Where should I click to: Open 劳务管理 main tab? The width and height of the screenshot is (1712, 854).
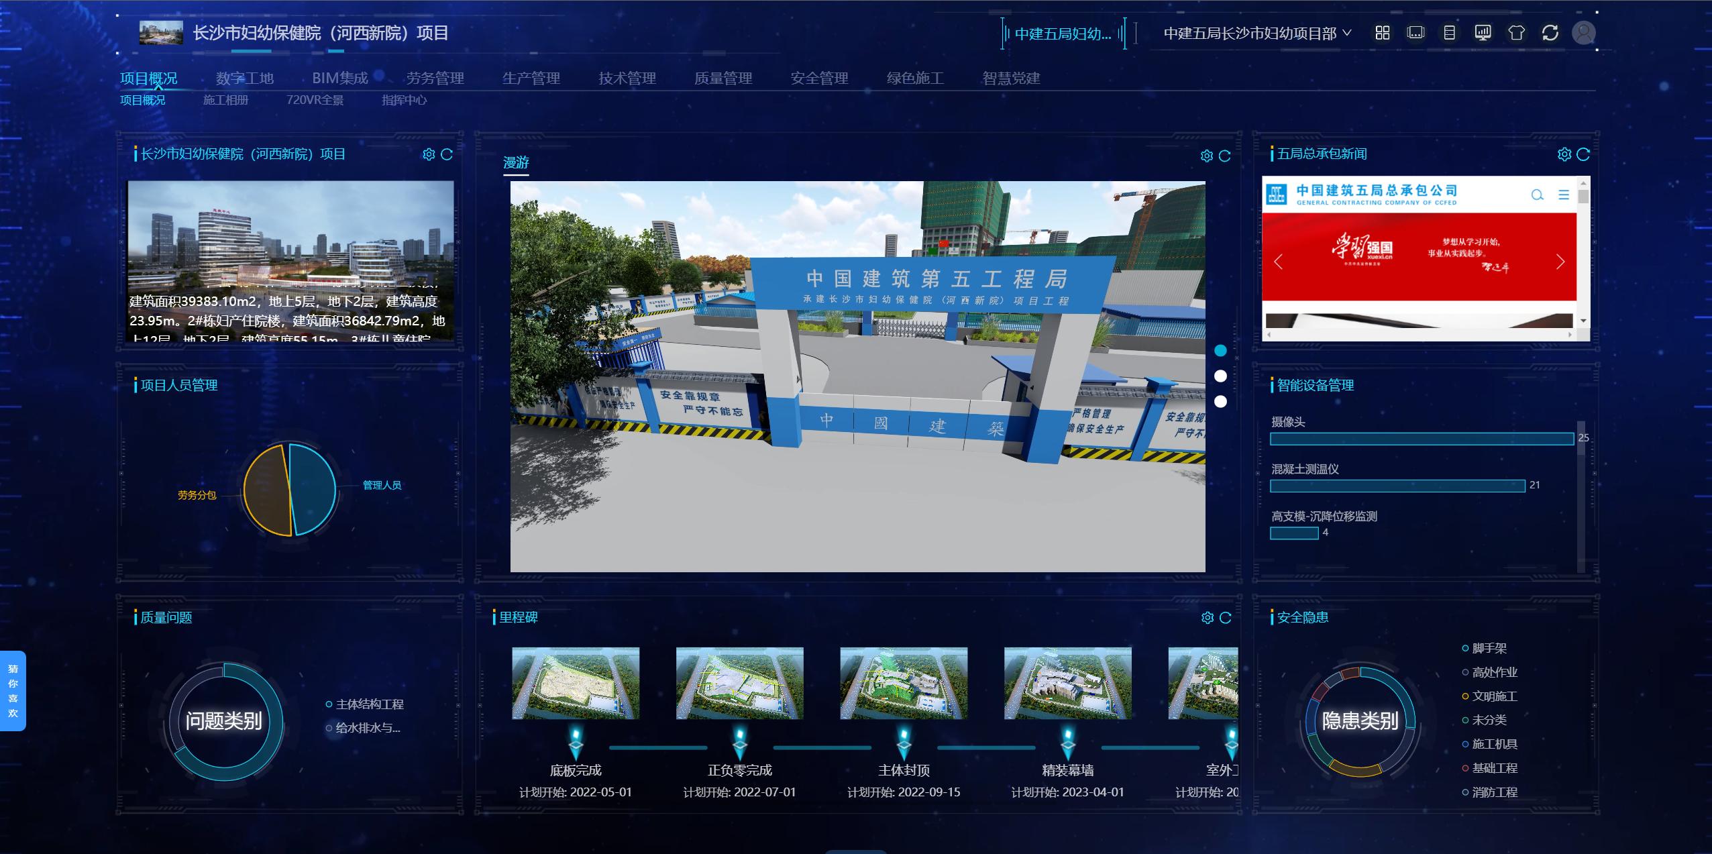pyautogui.click(x=435, y=78)
